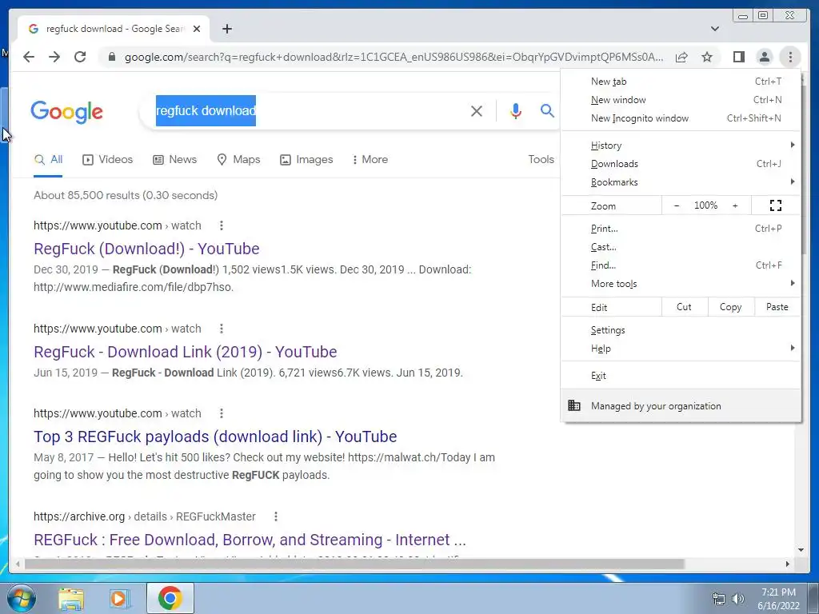This screenshot has width=819, height=614.
Task: Increase zoom with plus button
Action: (735, 205)
